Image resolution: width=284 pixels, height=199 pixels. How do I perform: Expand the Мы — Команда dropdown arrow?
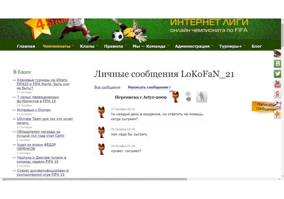(168, 45)
